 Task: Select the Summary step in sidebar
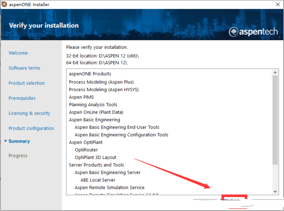pyautogui.click(x=19, y=141)
